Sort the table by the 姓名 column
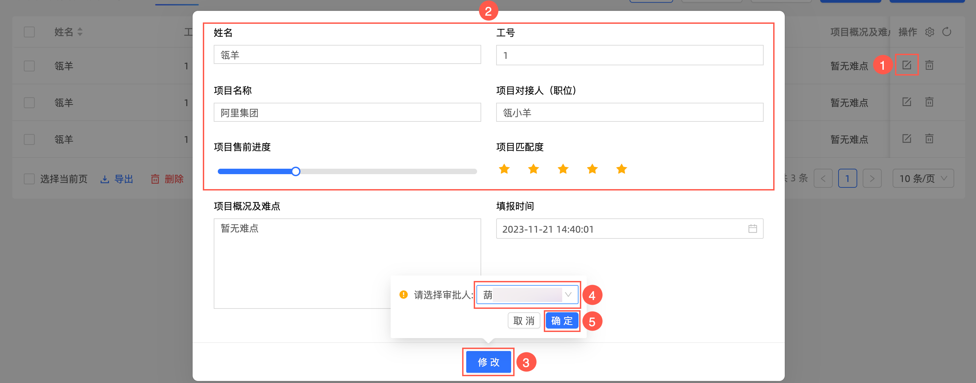976x383 pixels. coord(80,32)
